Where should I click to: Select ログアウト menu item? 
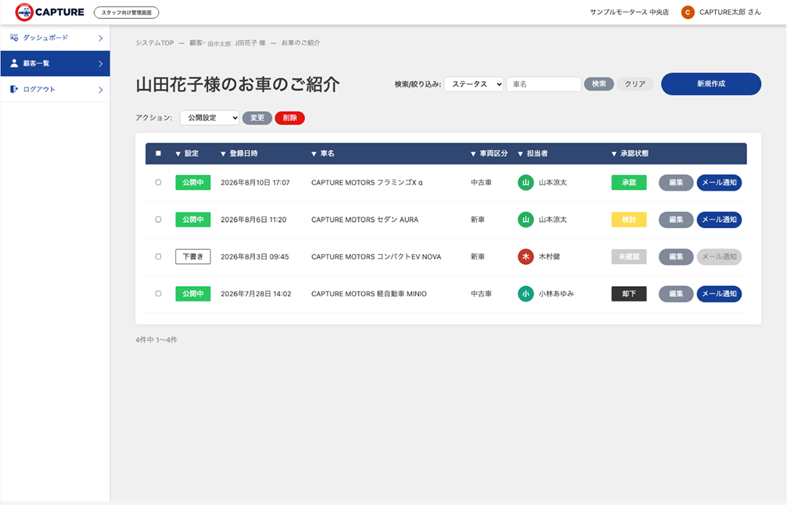coord(55,89)
